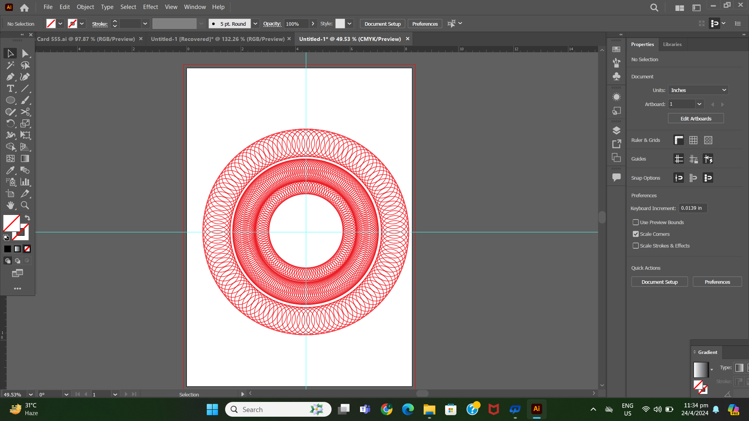Select the Type tool

pos(11,88)
